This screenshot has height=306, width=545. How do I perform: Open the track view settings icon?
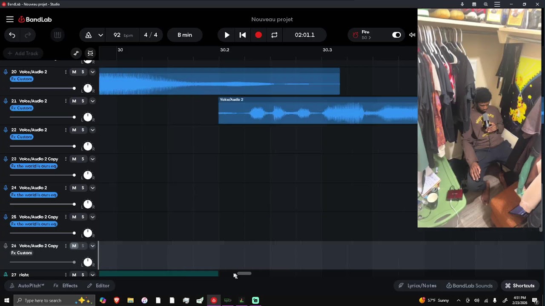point(90,53)
